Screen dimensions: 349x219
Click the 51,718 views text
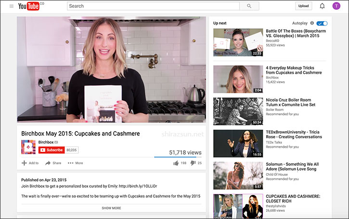[x=185, y=153]
